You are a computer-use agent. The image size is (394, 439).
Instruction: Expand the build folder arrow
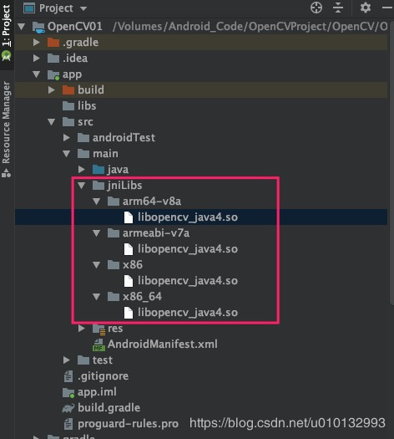click(x=52, y=89)
